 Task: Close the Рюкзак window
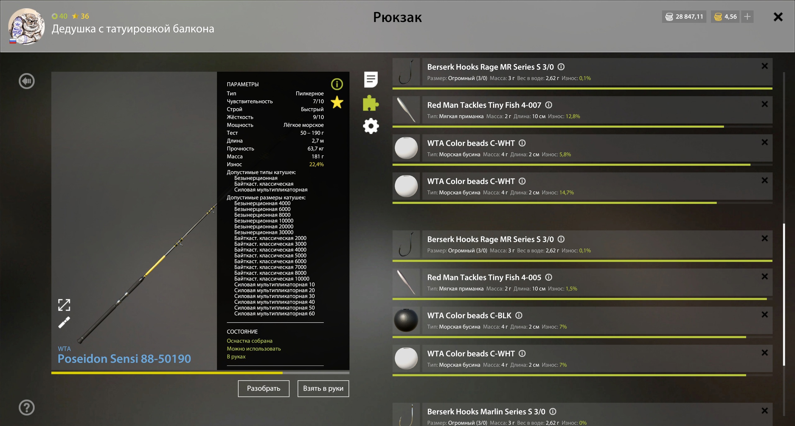tap(778, 17)
